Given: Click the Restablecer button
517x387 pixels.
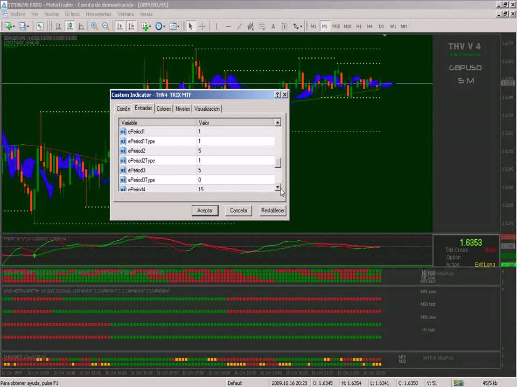Looking at the screenshot, I should [273, 210].
